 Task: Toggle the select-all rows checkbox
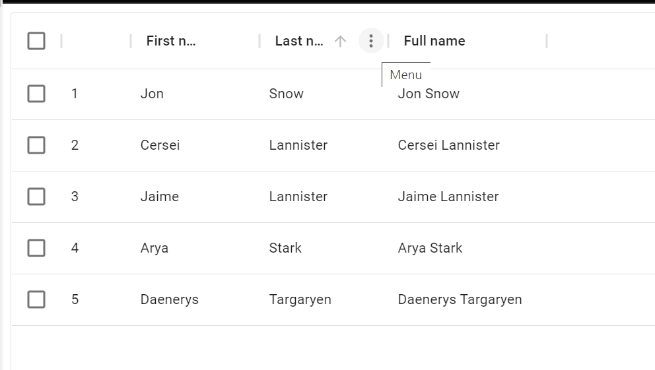point(36,41)
